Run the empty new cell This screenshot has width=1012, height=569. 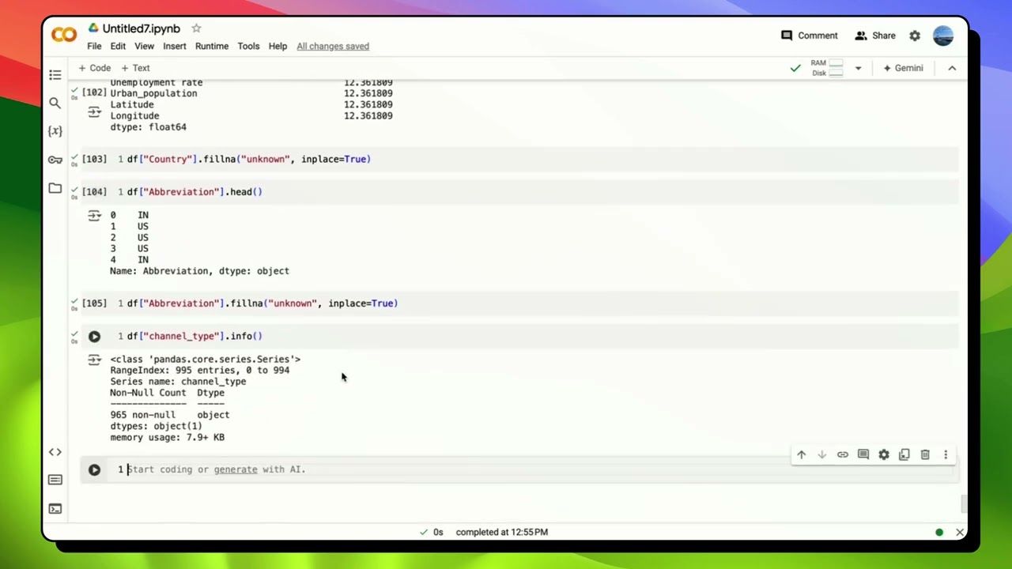(x=94, y=469)
